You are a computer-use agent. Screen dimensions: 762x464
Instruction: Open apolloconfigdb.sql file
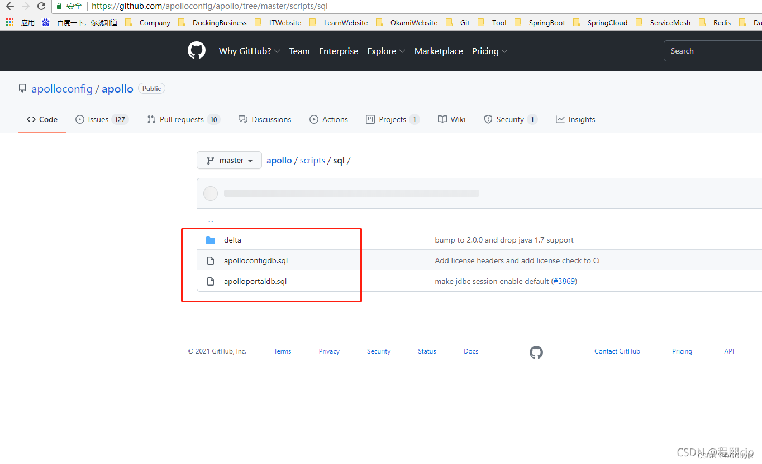click(256, 260)
